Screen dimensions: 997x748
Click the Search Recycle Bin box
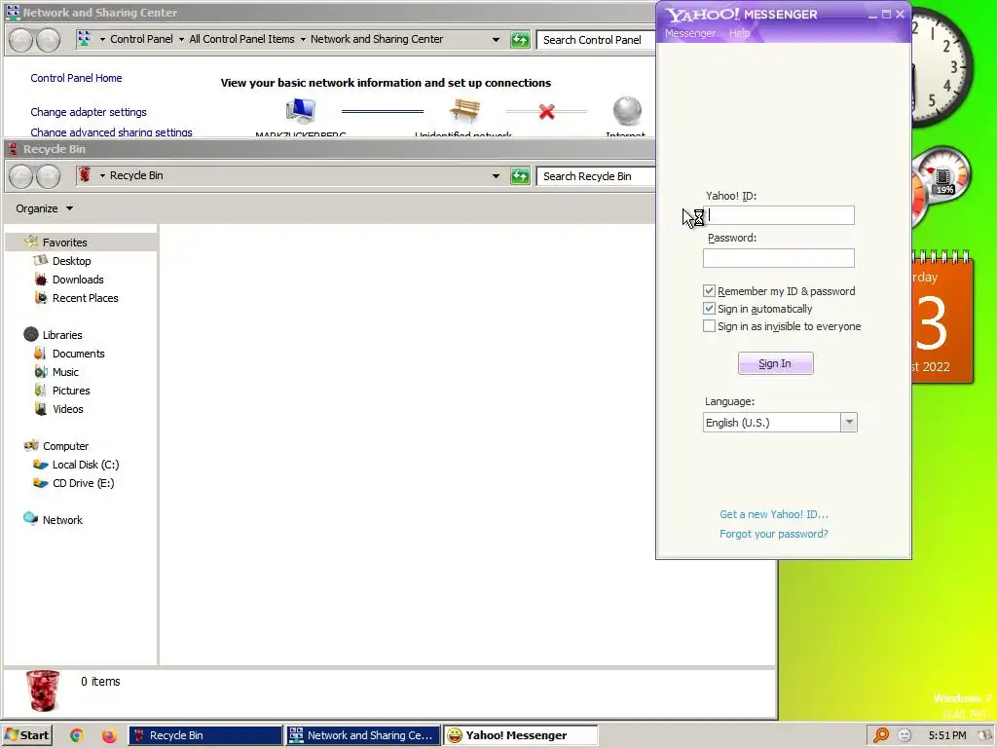(x=596, y=176)
